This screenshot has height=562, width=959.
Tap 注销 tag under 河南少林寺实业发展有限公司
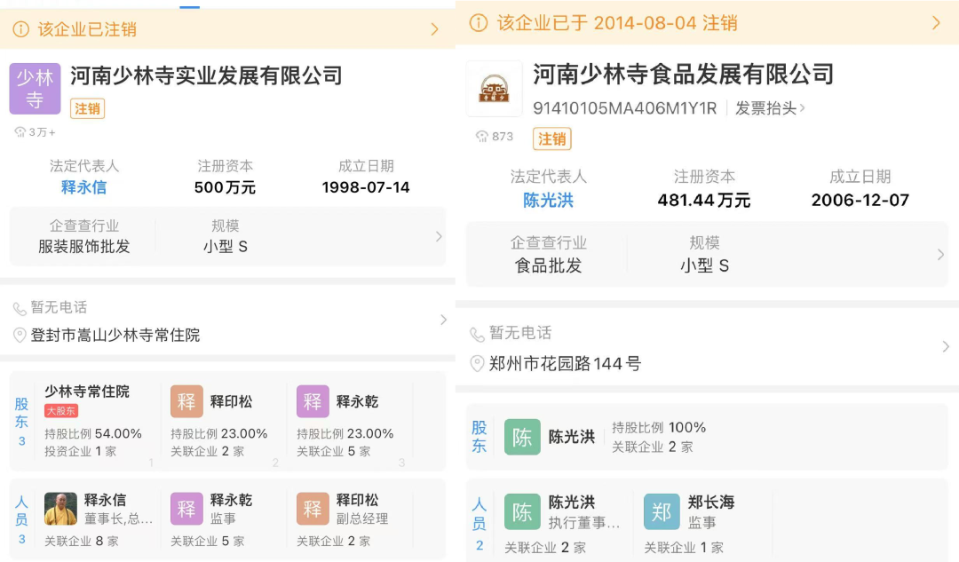tap(87, 109)
